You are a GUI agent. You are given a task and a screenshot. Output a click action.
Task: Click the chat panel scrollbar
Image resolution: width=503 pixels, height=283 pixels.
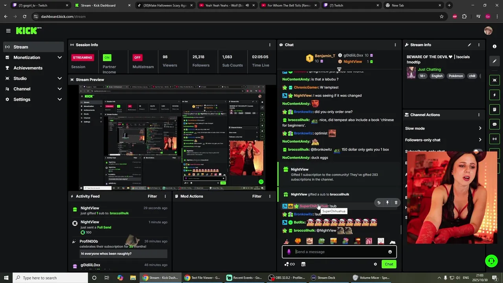(x=400, y=229)
